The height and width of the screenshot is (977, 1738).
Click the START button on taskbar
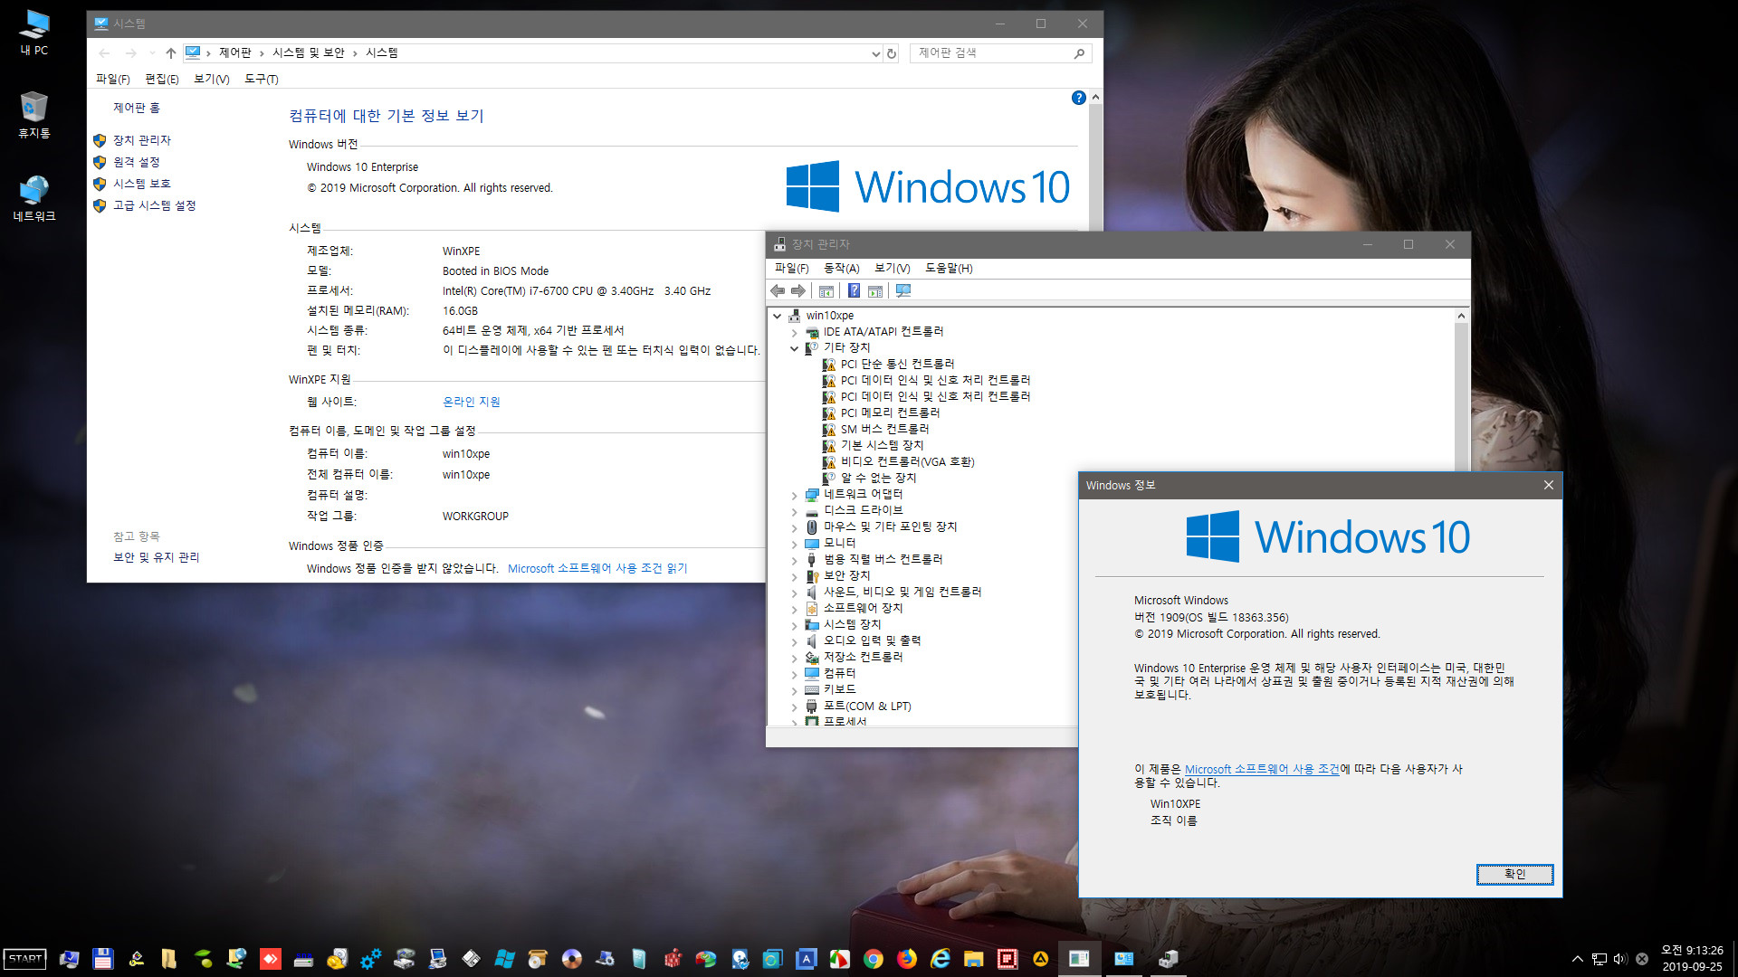point(25,959)
